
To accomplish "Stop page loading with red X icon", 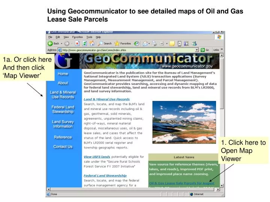I will [77, 44].
